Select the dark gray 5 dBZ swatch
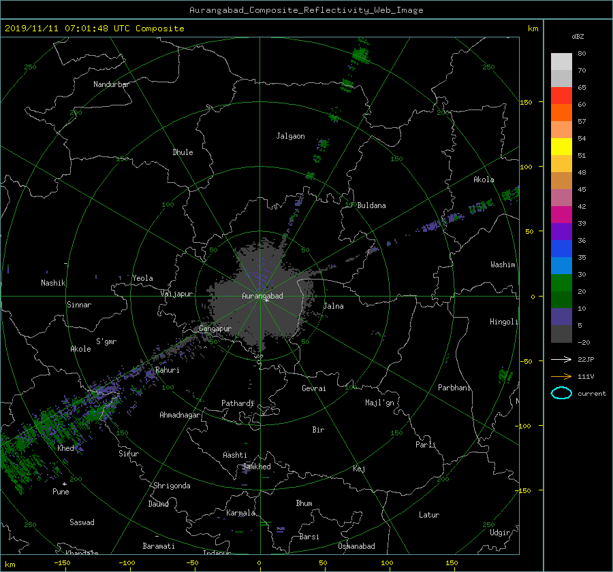This screenshot has width=613, height=572. [x=561, y=334]
